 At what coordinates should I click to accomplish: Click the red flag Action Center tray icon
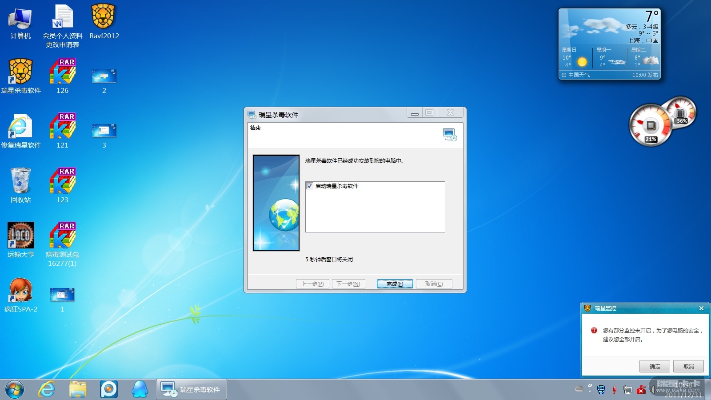641,390
